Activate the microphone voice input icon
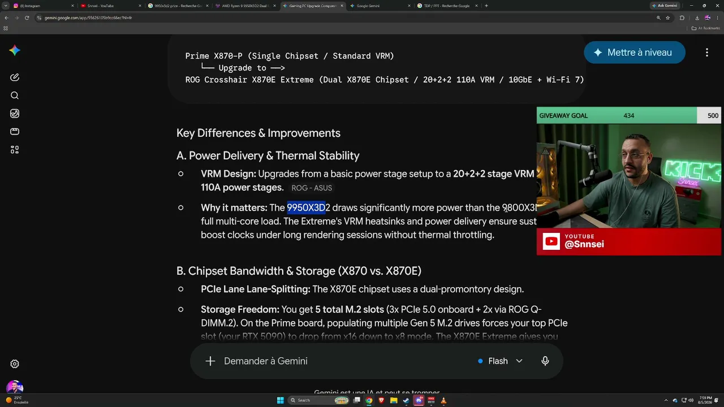The image size is (724, 407). pyautogui.click(x=545, y=361)
